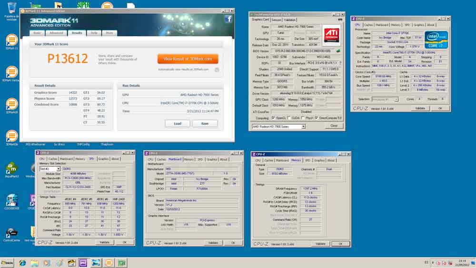The image size is (476, 268).
Task: Click View Result at 3DMark.com button
Action: click(x=188, y=59)
